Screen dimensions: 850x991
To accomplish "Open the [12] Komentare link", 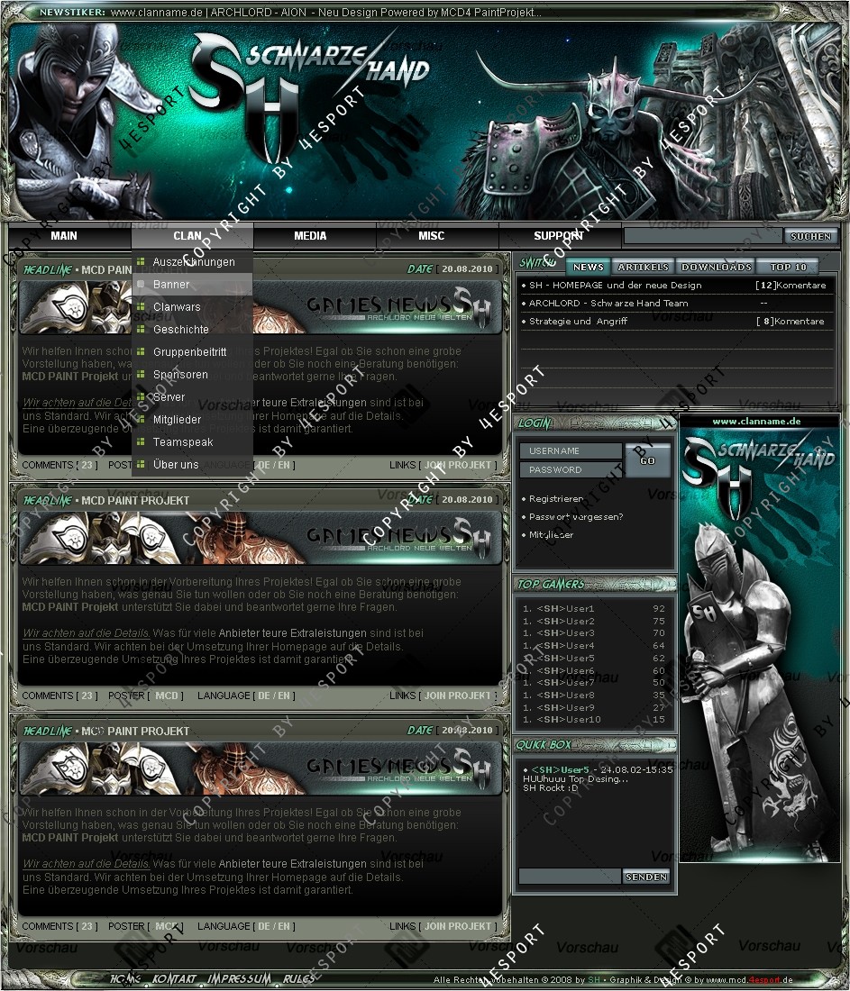I will coord(791,285).
